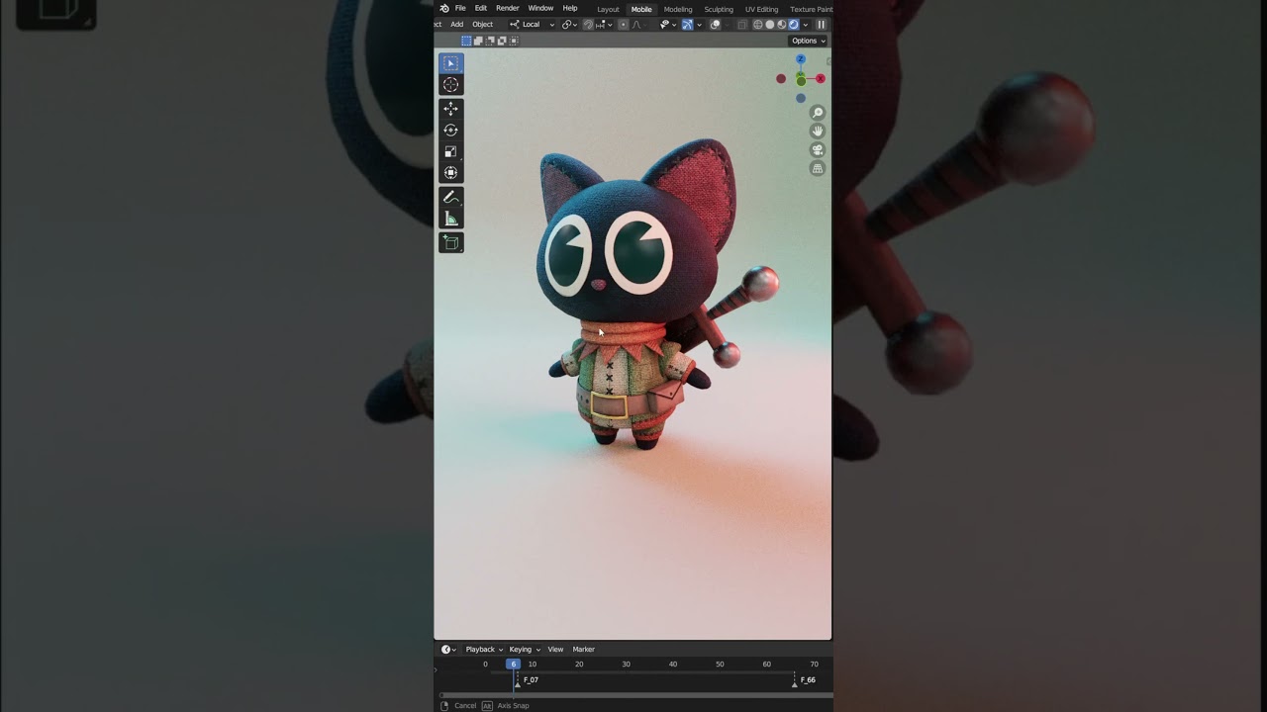
Task: Switch to Sculpting workspace tab
Action: pyautogui.click(x=719, y=9)
